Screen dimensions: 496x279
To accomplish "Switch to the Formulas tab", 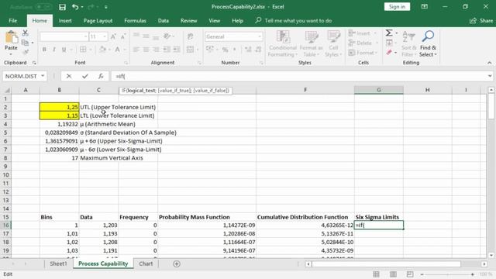I will click(135, 21).
